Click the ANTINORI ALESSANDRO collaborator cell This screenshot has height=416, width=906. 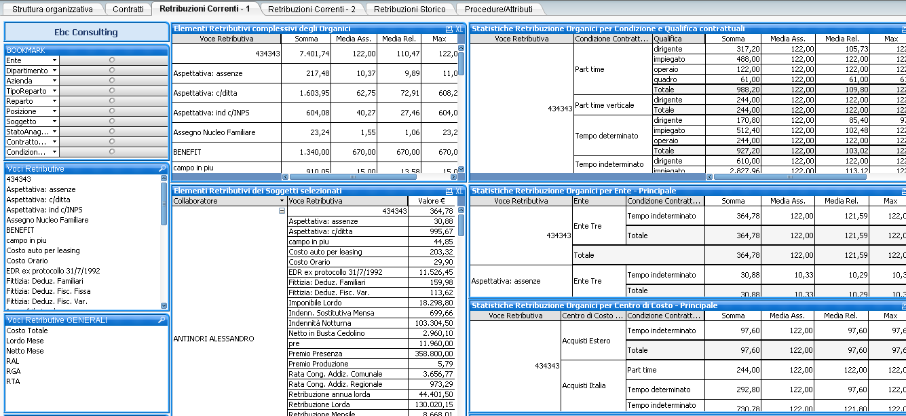(229, 339)
